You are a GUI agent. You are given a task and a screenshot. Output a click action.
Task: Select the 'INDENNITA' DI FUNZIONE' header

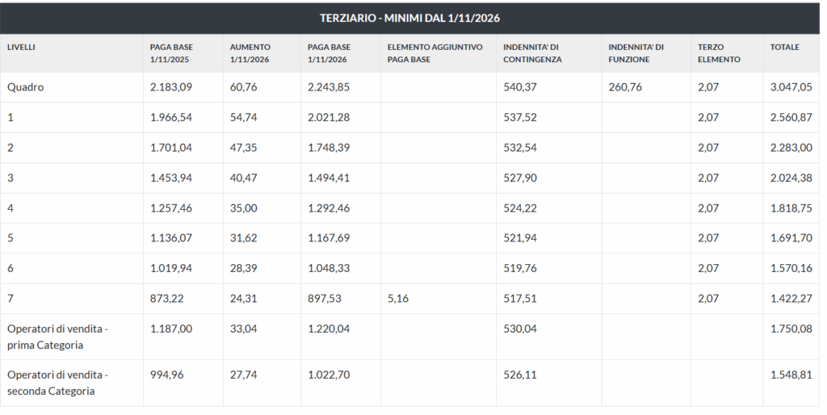[636, 53]
